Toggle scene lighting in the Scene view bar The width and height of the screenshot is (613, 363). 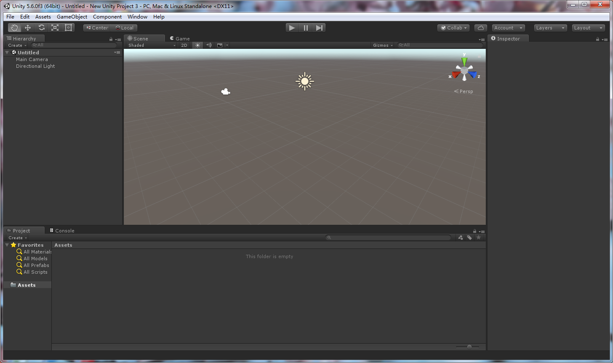(197, 45)
